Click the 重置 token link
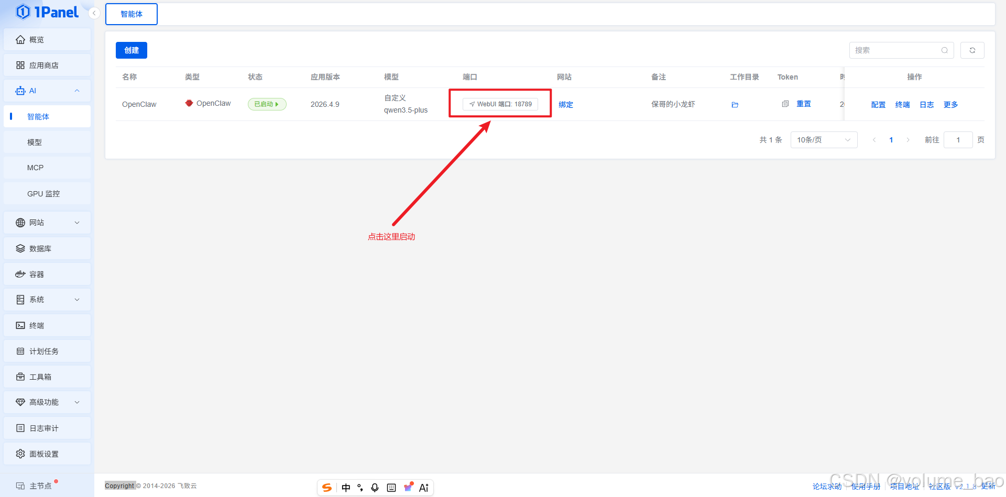The width and height of the screenshot is (1006, 497). [804, 104]
